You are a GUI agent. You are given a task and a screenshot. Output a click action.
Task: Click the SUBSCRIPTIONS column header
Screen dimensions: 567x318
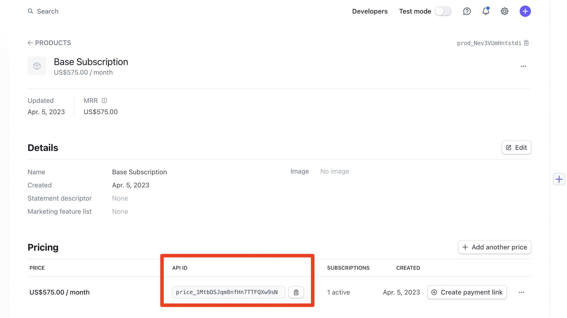[x=348, y=268]
